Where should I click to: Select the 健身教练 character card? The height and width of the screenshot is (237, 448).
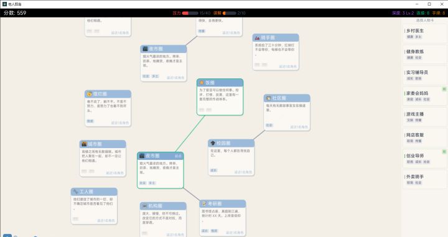[424, 54]
